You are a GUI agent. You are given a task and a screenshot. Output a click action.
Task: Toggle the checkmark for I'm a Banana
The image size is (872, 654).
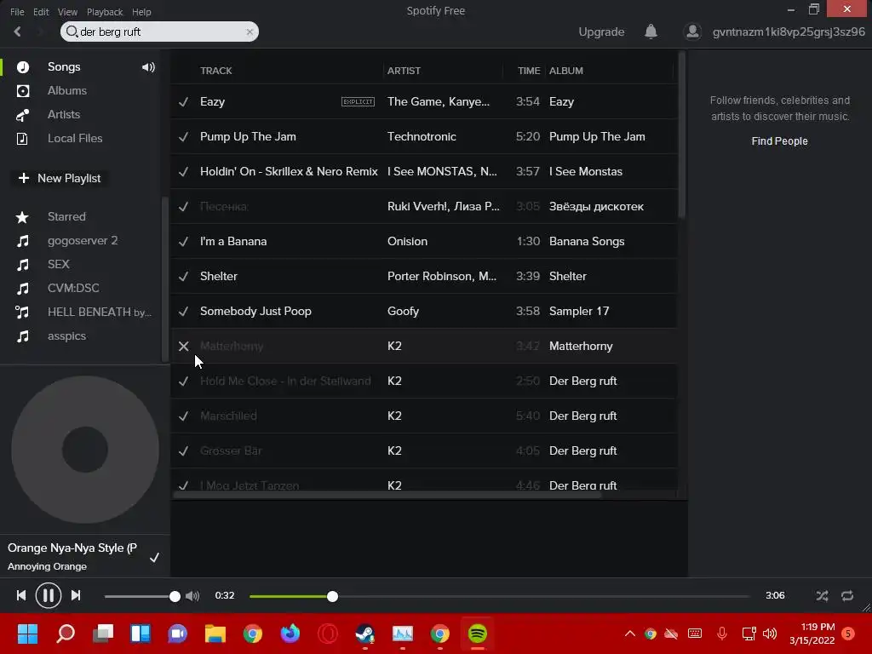pos(184,241)
